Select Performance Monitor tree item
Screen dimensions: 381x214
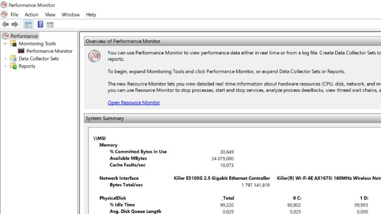pos(50,51)
